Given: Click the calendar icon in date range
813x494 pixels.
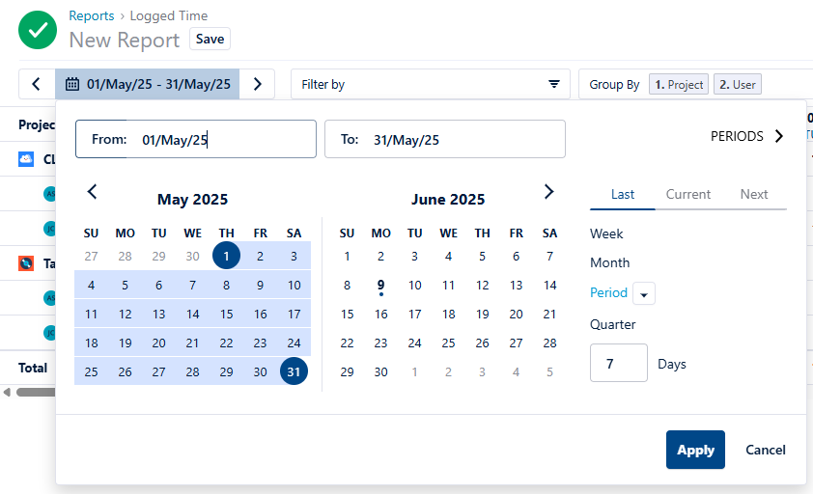Looking at the screenshot, I should [72, 84].
